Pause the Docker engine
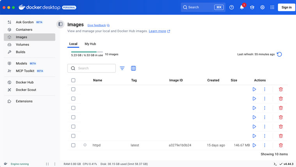Viewport: 296px width, 167px height. click(47, 164)
